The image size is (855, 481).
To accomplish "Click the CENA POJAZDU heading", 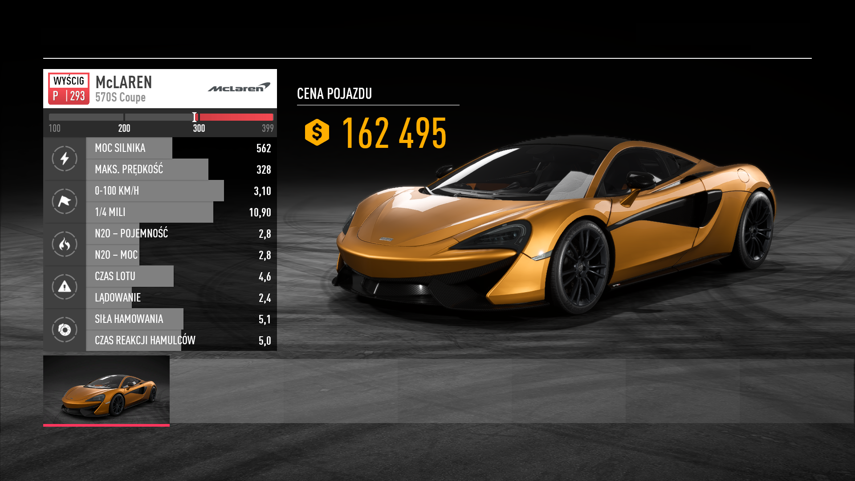I will pos(334,94).
